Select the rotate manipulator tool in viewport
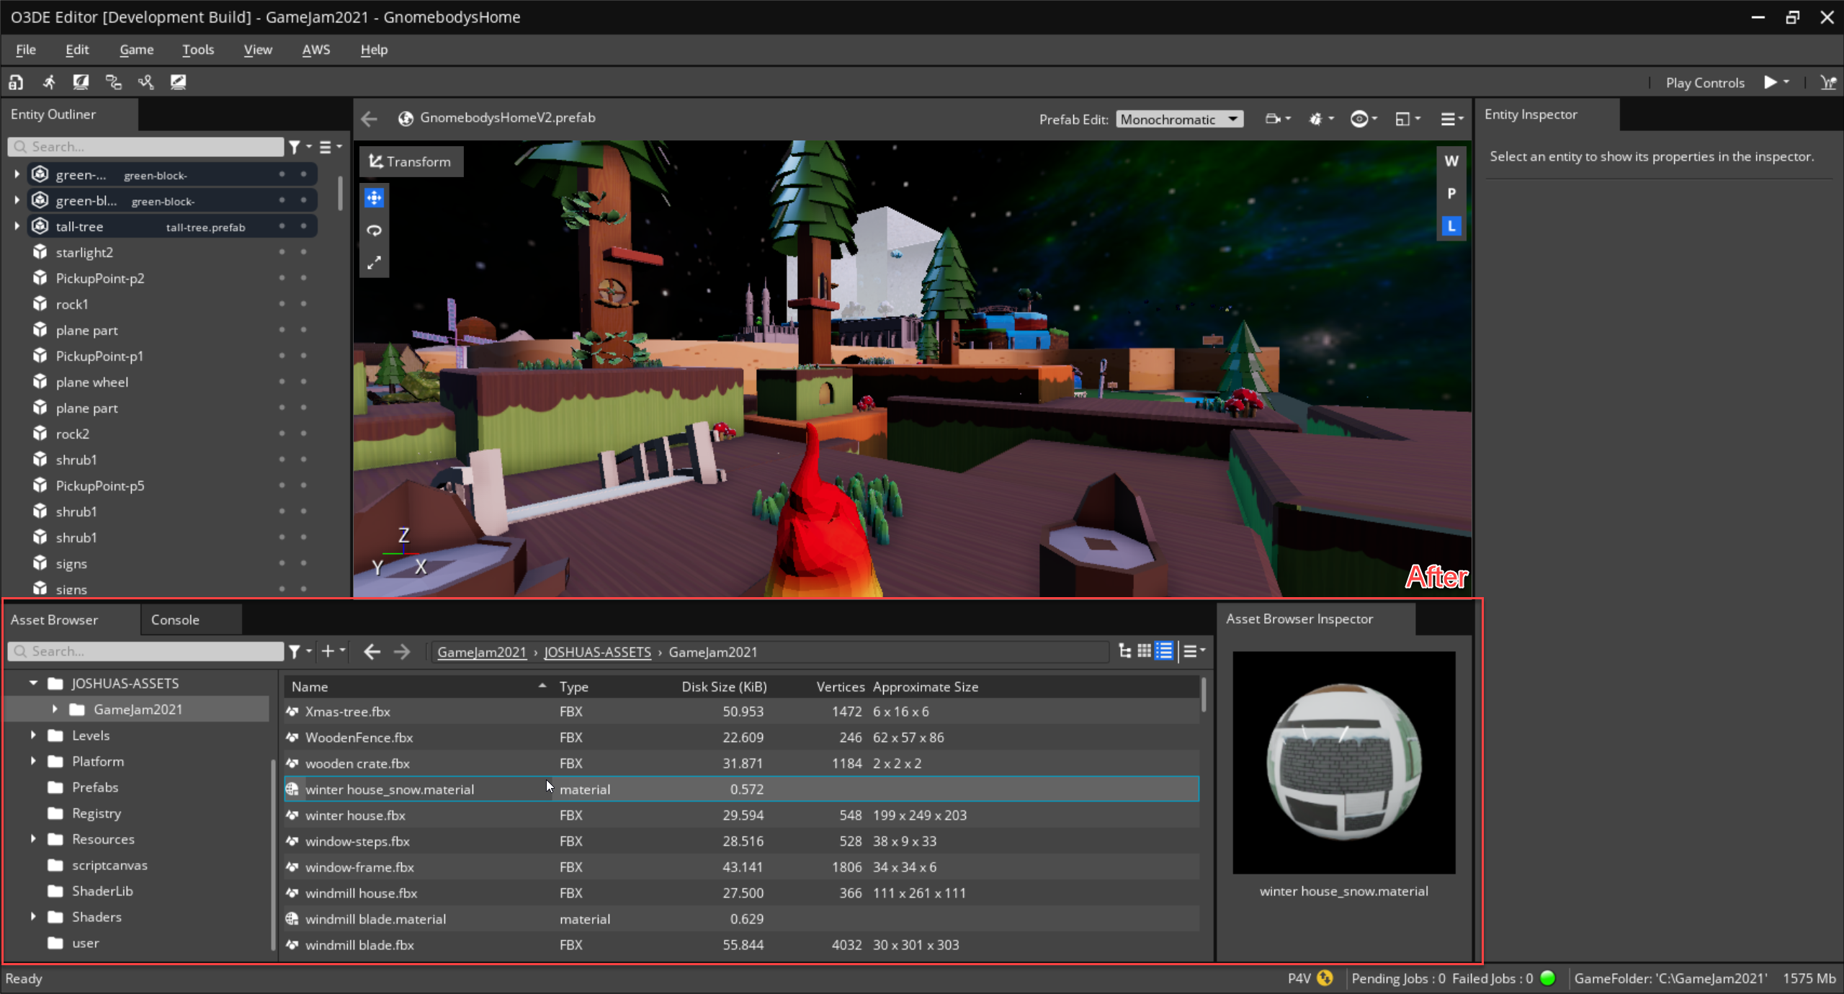The image size is (1844, 994). (x=374, y=230)
